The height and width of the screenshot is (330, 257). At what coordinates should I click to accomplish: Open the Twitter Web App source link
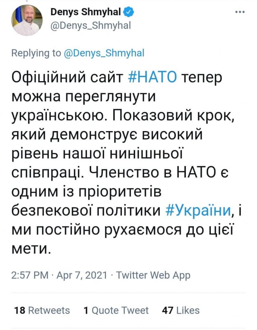tap(153, 276)
